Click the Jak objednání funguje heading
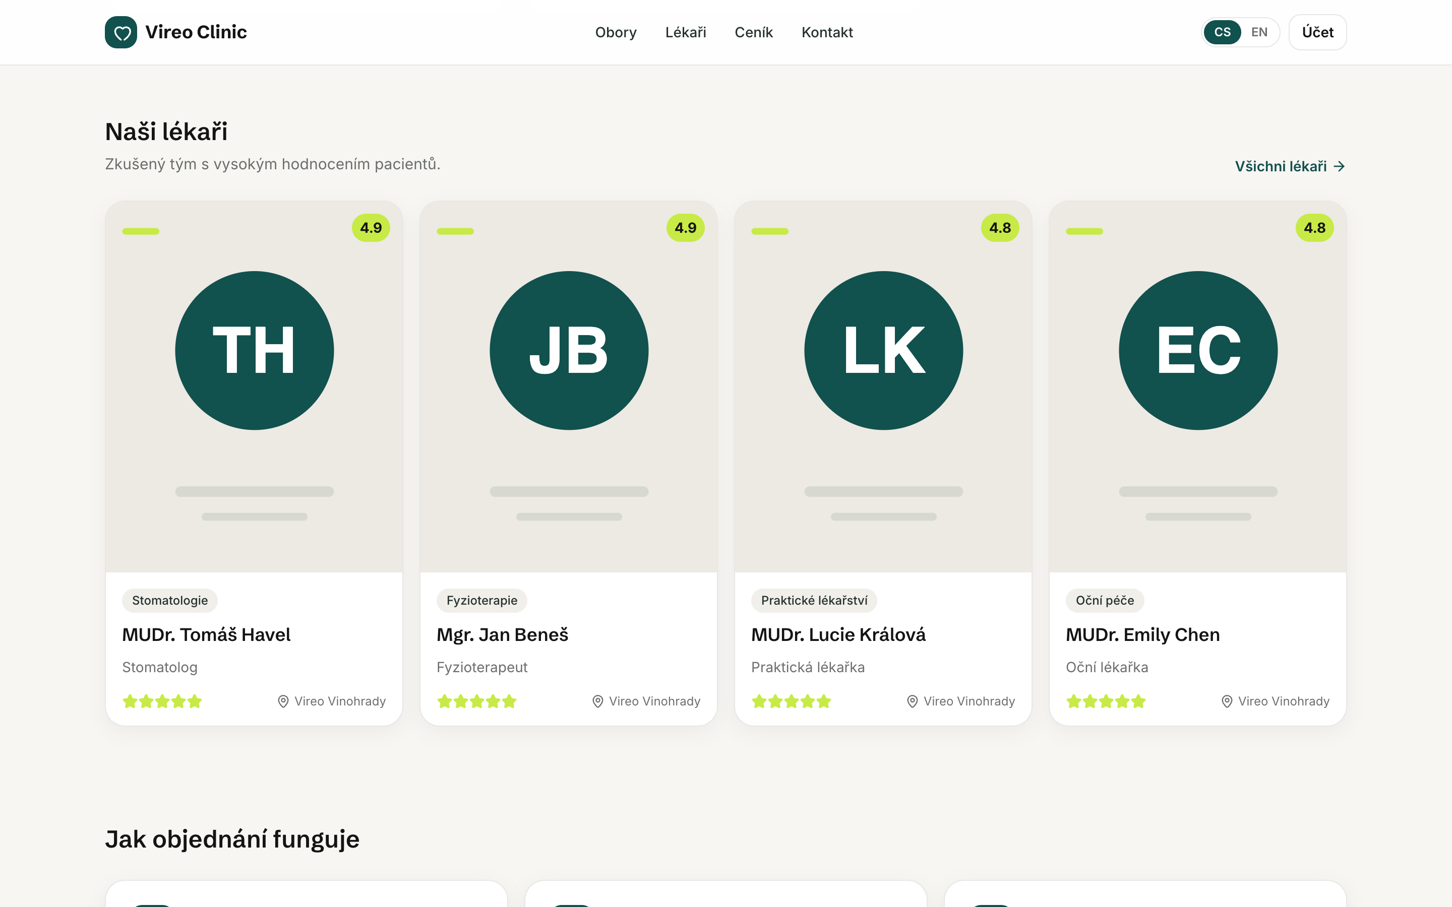This screenshot has height=907, width=1452. pos(232,839)
